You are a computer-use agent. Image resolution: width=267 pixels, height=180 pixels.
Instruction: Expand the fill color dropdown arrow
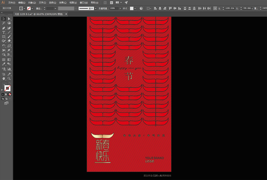click(25, 8)
